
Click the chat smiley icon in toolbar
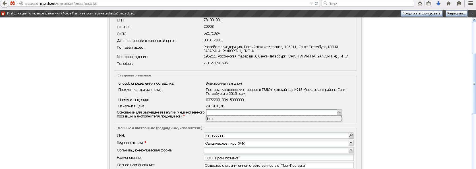click(459, 3)
